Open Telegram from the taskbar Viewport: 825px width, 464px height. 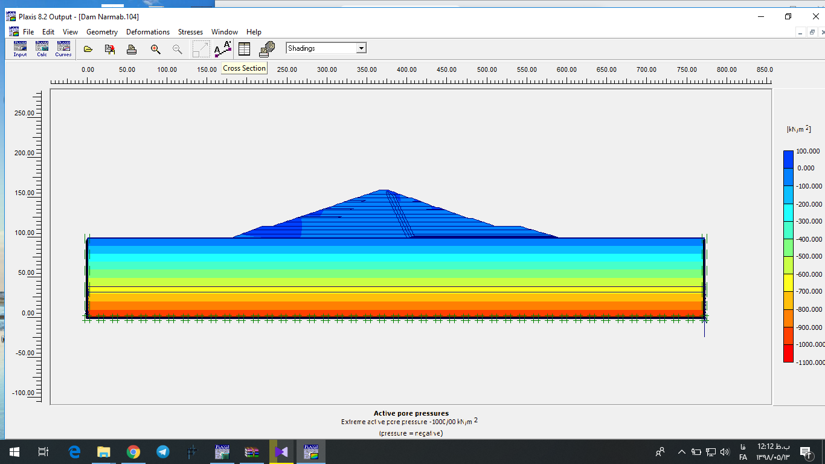(162, 452)
